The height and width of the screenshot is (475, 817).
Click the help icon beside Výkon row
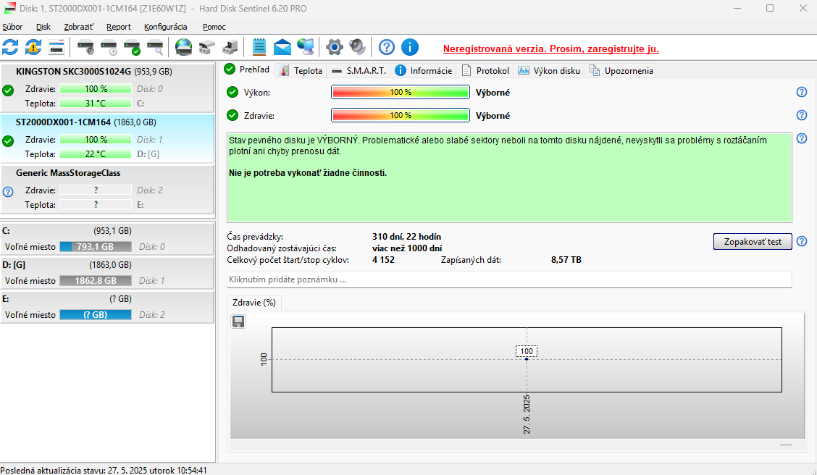pyautogui.click(x=802, y=92)
